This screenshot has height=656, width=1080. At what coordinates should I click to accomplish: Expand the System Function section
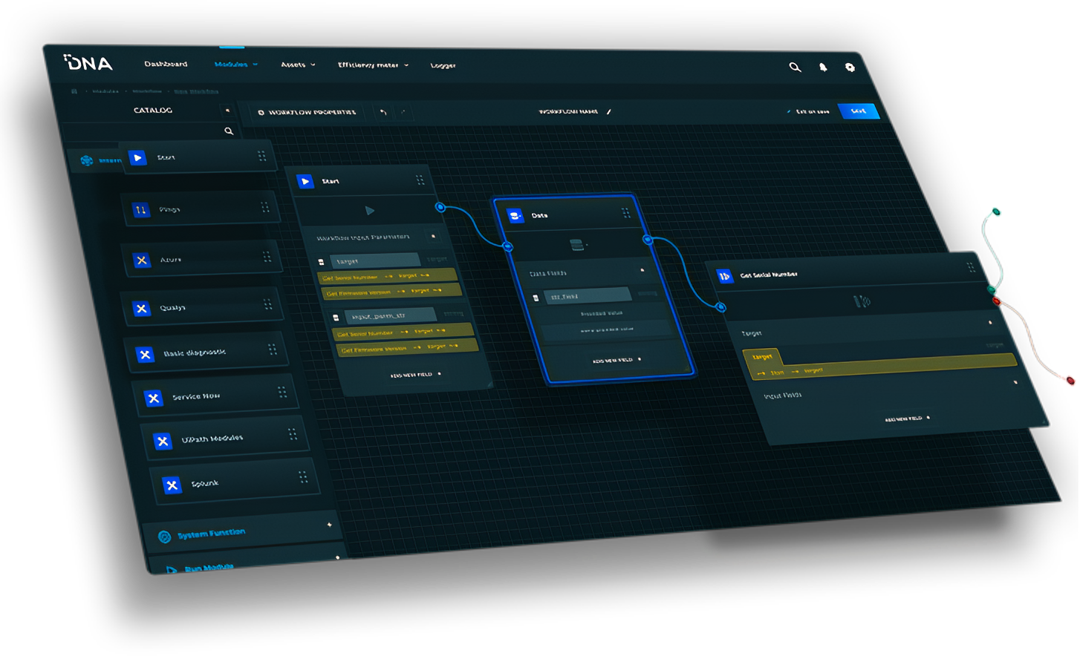(x=242, y=532)
